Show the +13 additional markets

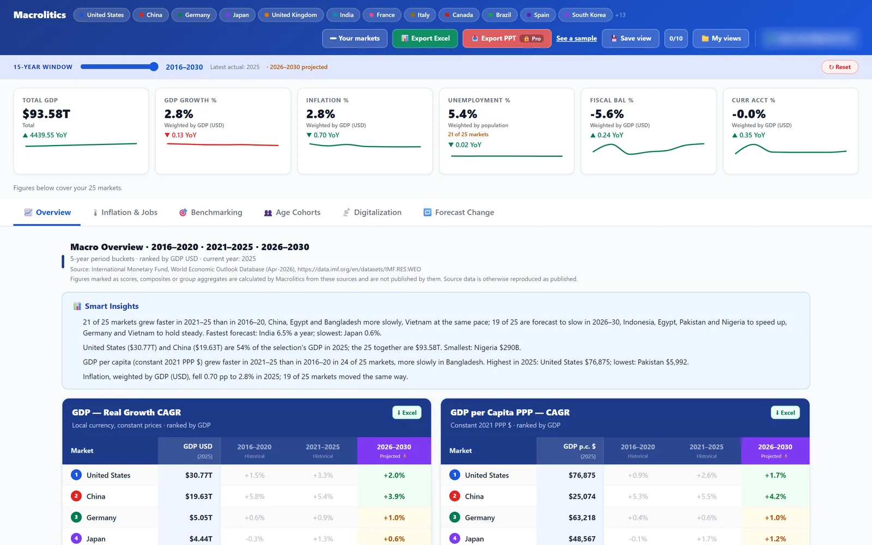(x=620, y=15)
